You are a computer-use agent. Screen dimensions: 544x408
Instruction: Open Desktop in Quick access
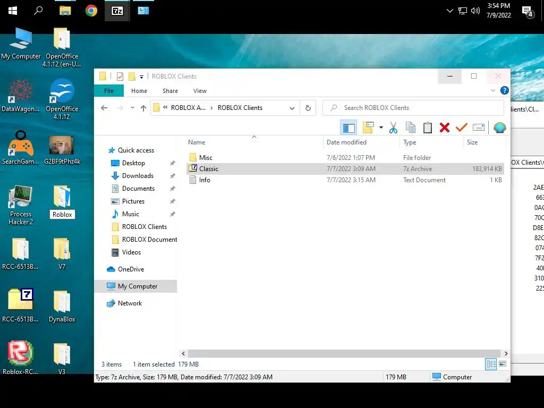tap(133, 163)
